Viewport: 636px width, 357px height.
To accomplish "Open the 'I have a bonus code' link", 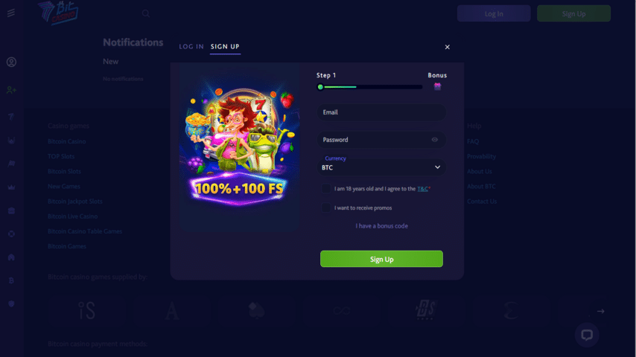I will (382, 226).
